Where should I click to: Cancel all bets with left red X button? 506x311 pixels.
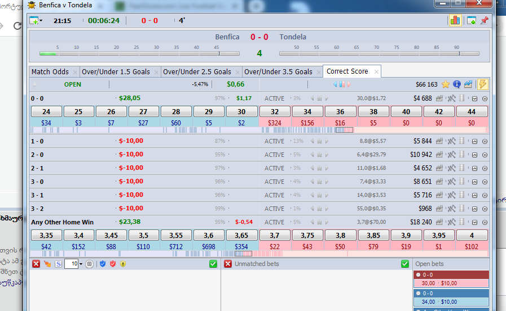pos(36,264)
